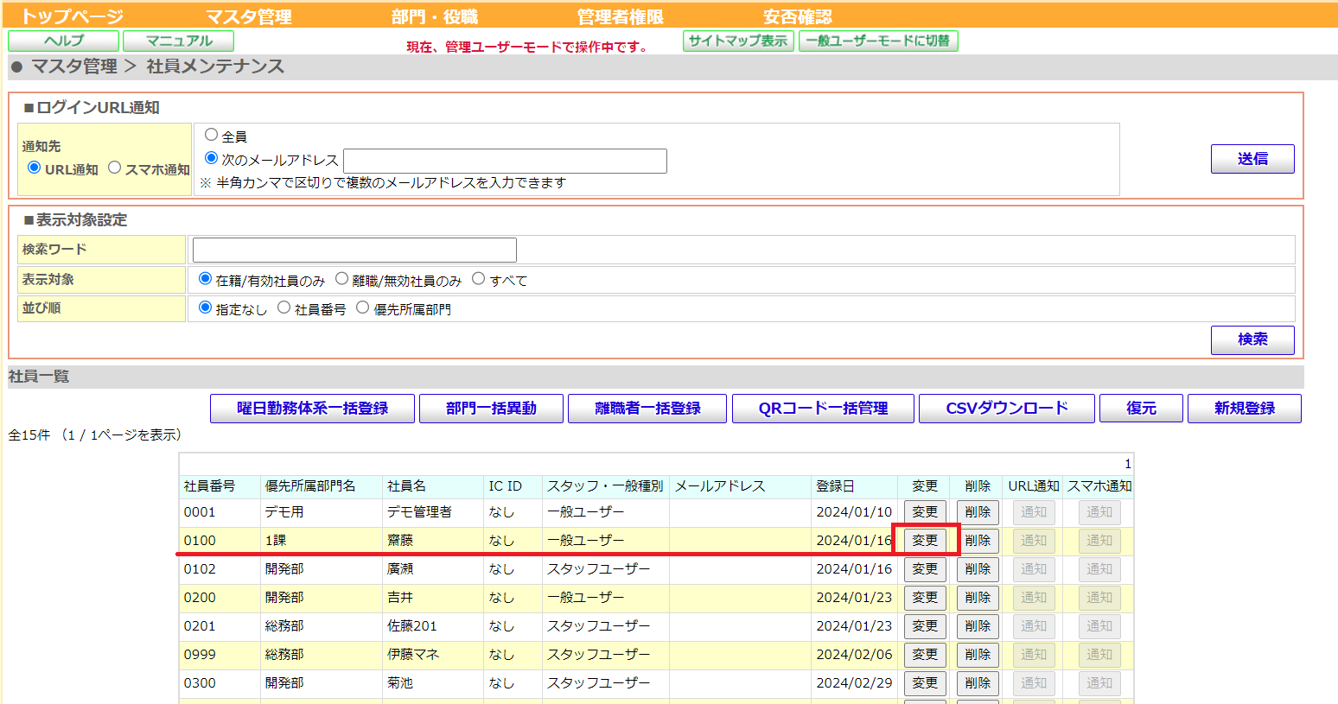The height and width of the screenshot is (704, 1338).
Task: Click CSVダウンロード button
Action: click(x=1007, y=409)
